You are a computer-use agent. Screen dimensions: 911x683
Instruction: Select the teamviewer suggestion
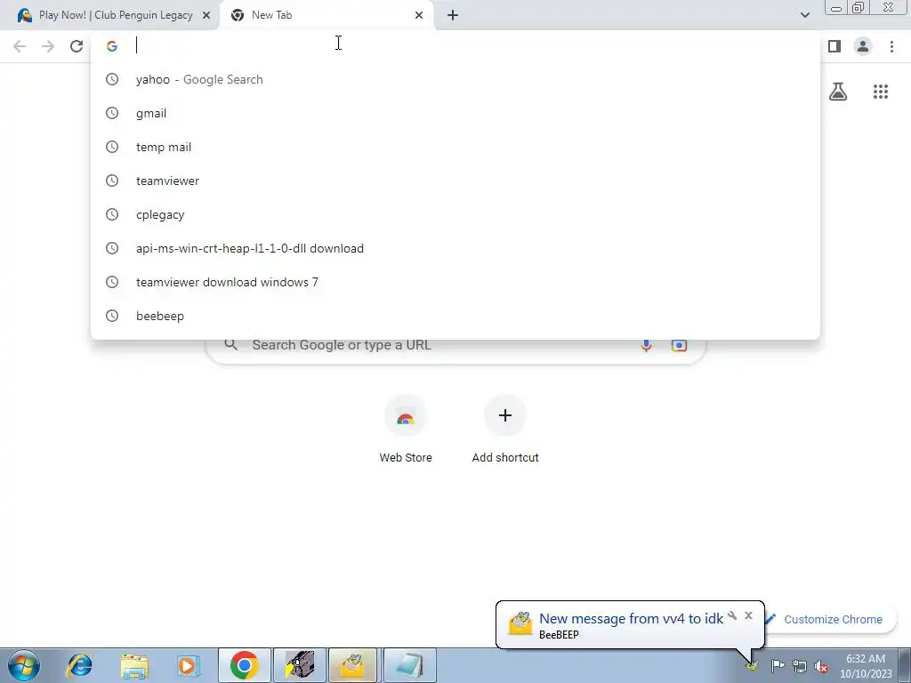tap(455, 181)
